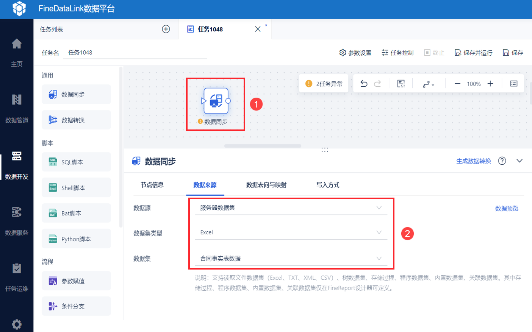Open 任务控制 task control
This screenshot has height=332, width=532.
[397, 53]
